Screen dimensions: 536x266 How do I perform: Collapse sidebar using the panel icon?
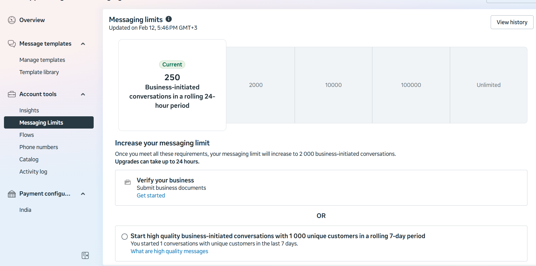pyautogui.click(x=85, y=255)
